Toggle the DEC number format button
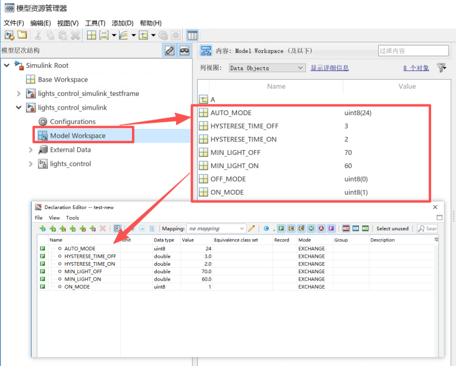 point(346,228)
